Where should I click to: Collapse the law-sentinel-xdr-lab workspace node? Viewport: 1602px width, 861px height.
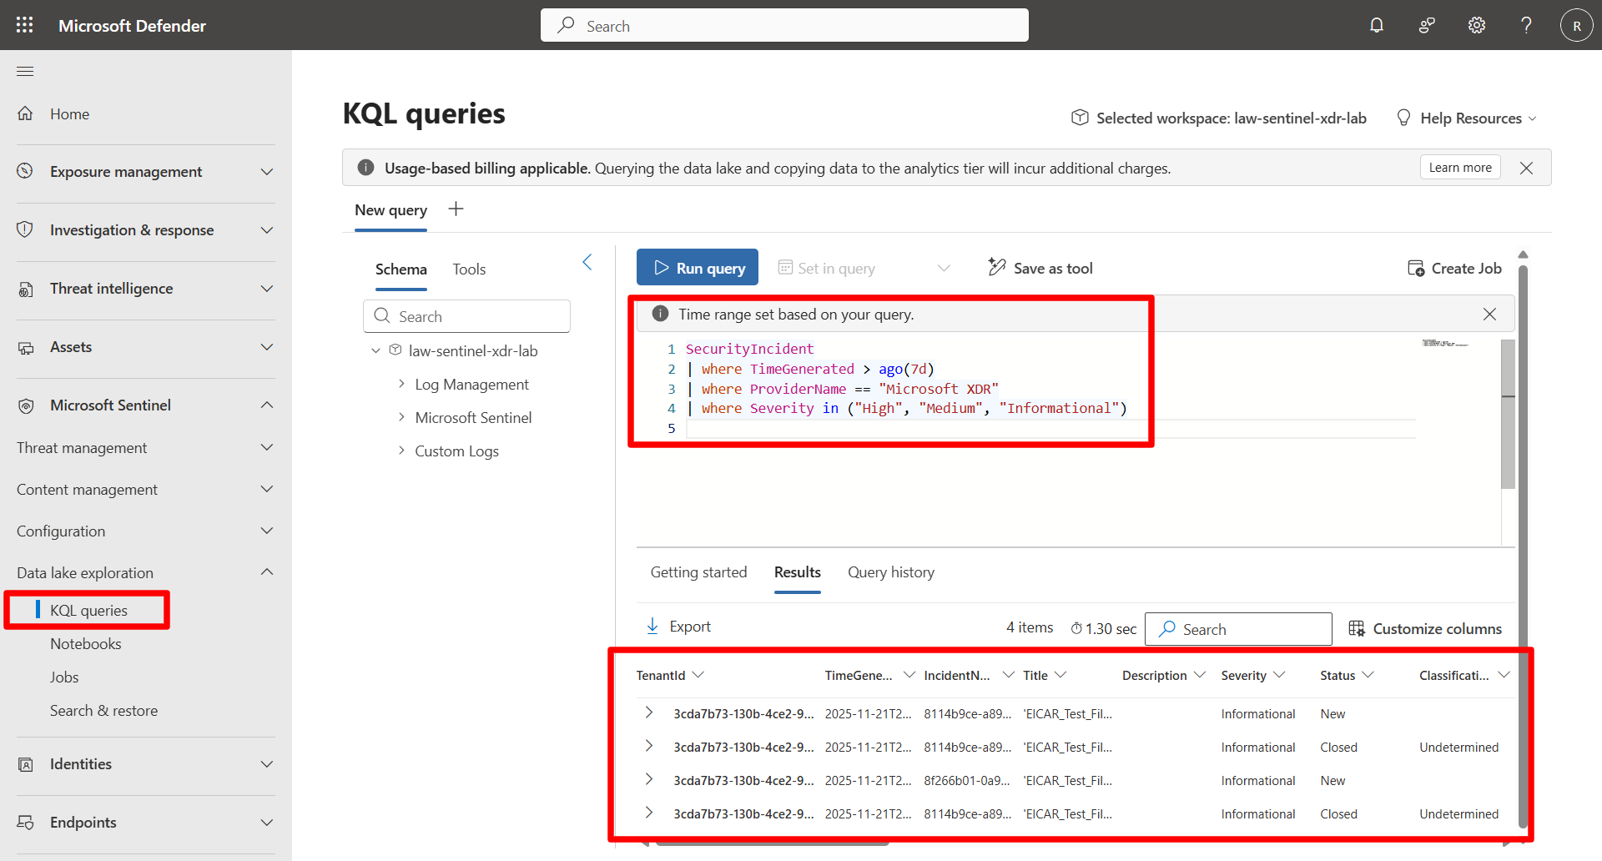(375, 350)
